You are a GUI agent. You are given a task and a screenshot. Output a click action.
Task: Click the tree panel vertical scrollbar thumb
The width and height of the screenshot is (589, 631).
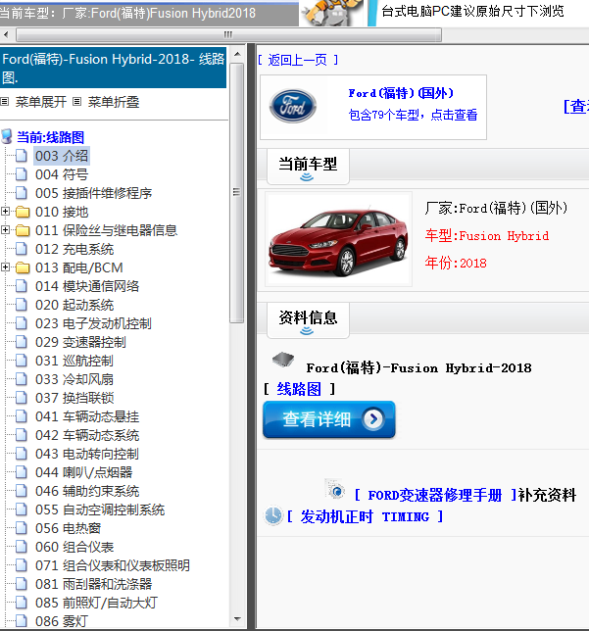(x=237, y=192)
